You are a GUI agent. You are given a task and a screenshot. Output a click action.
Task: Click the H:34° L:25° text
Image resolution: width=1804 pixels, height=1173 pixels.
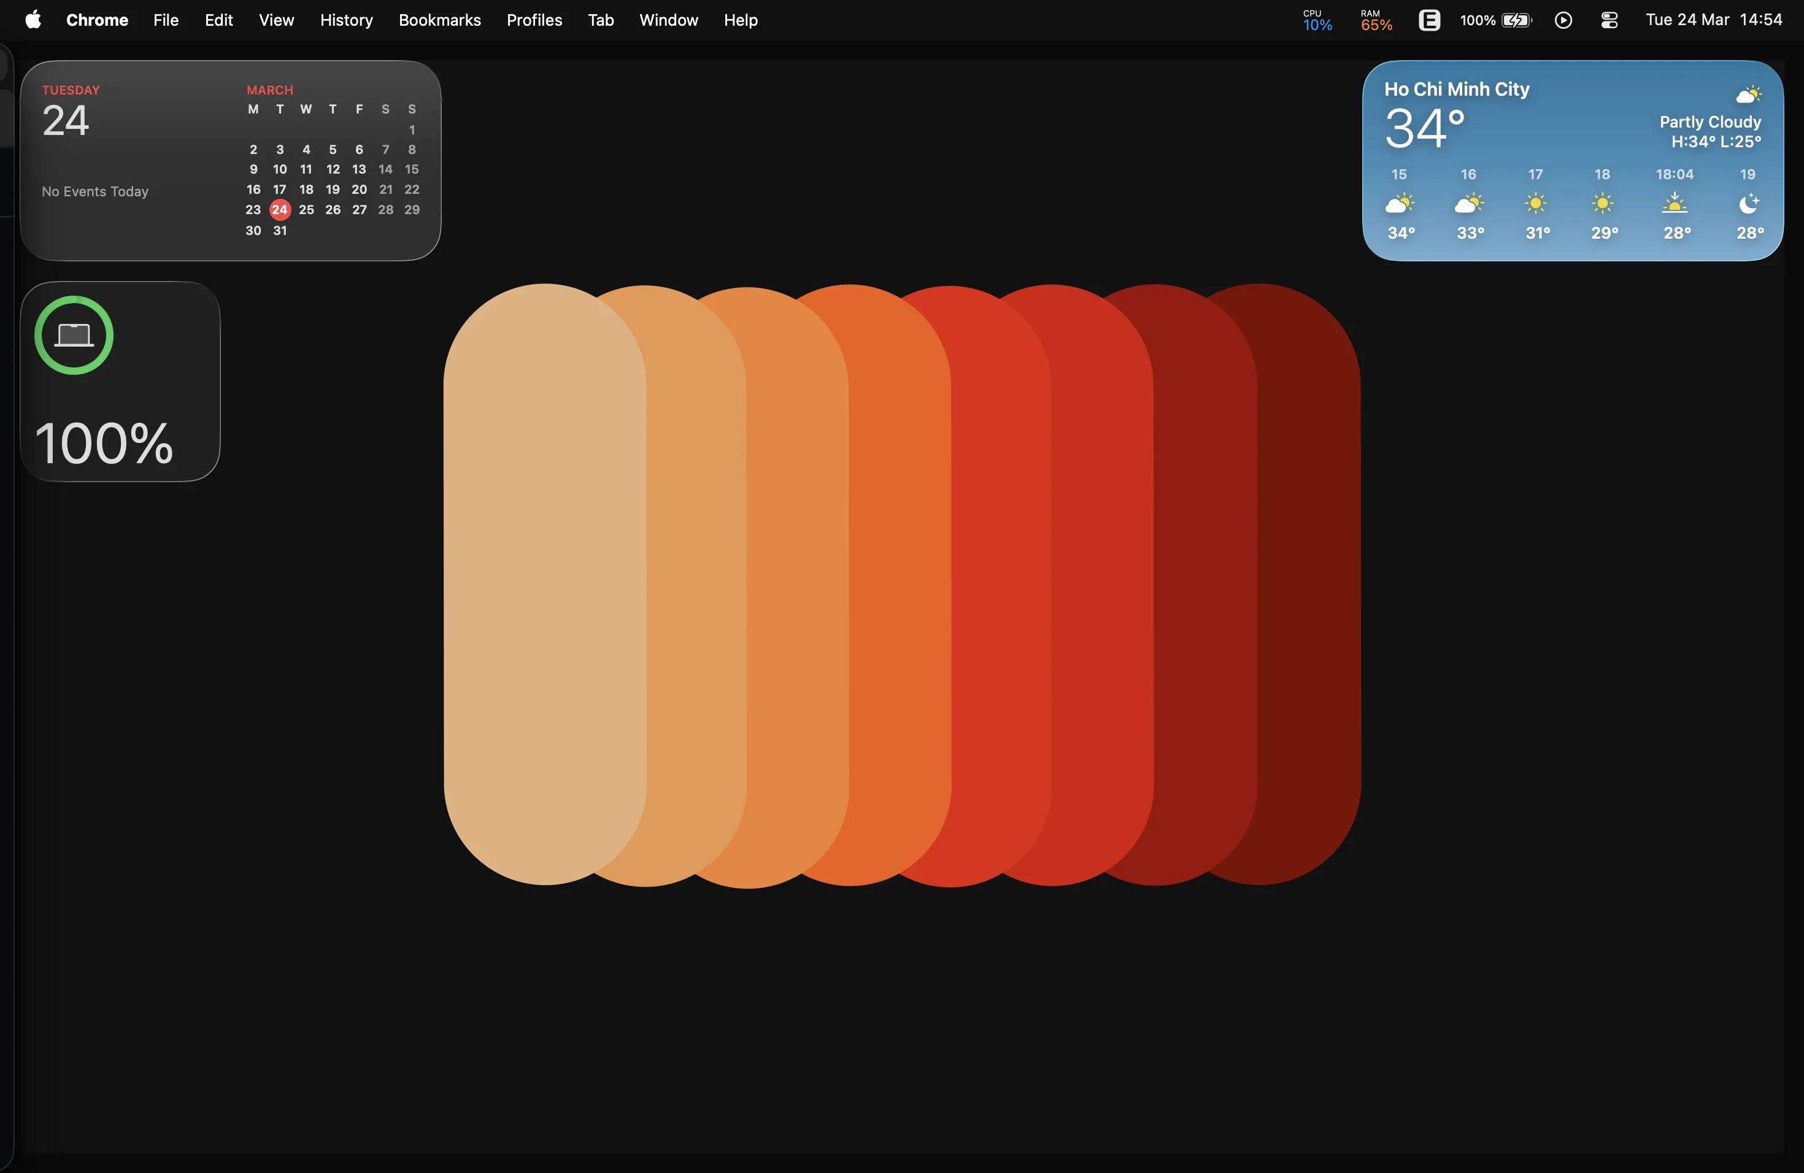1716,142
